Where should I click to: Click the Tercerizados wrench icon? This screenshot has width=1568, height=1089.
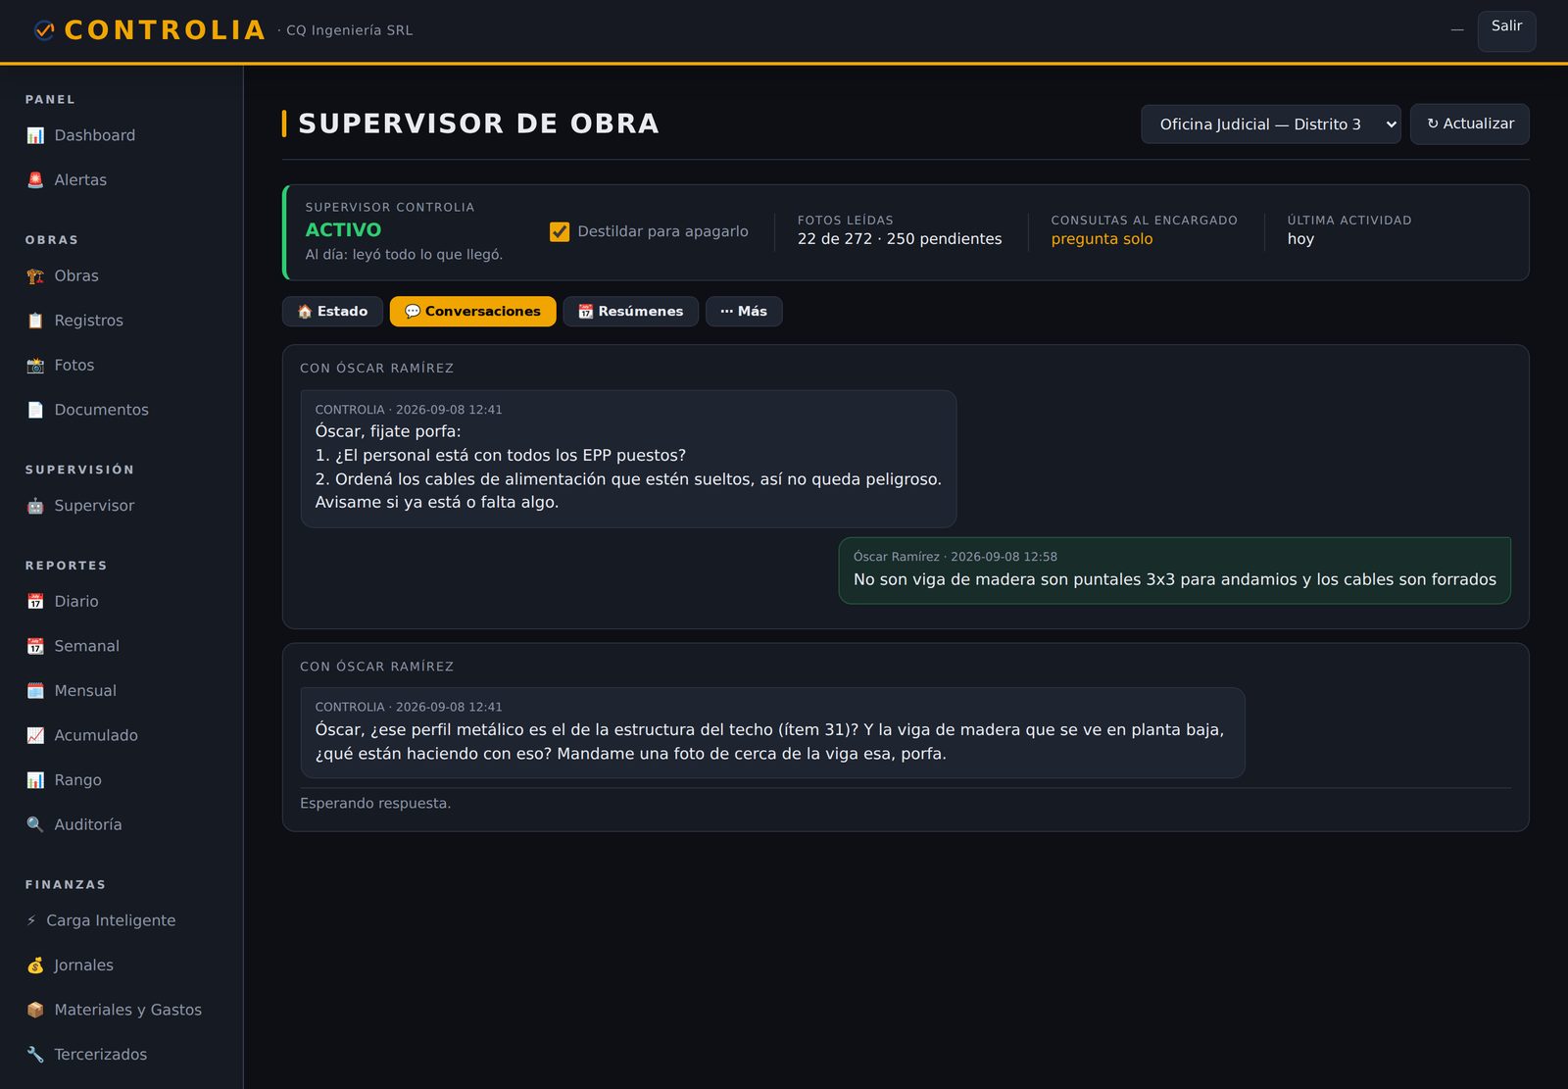(35, 1055)
